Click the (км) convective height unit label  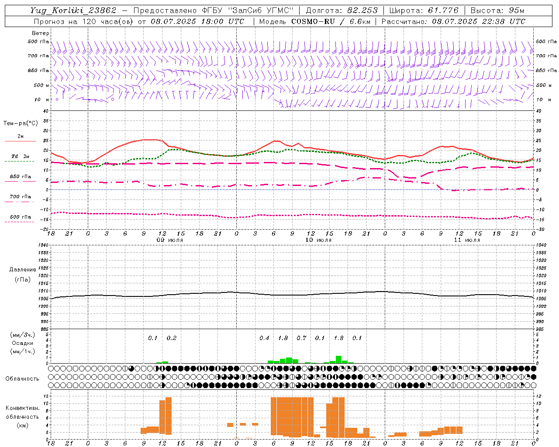[x=22, y=425]
